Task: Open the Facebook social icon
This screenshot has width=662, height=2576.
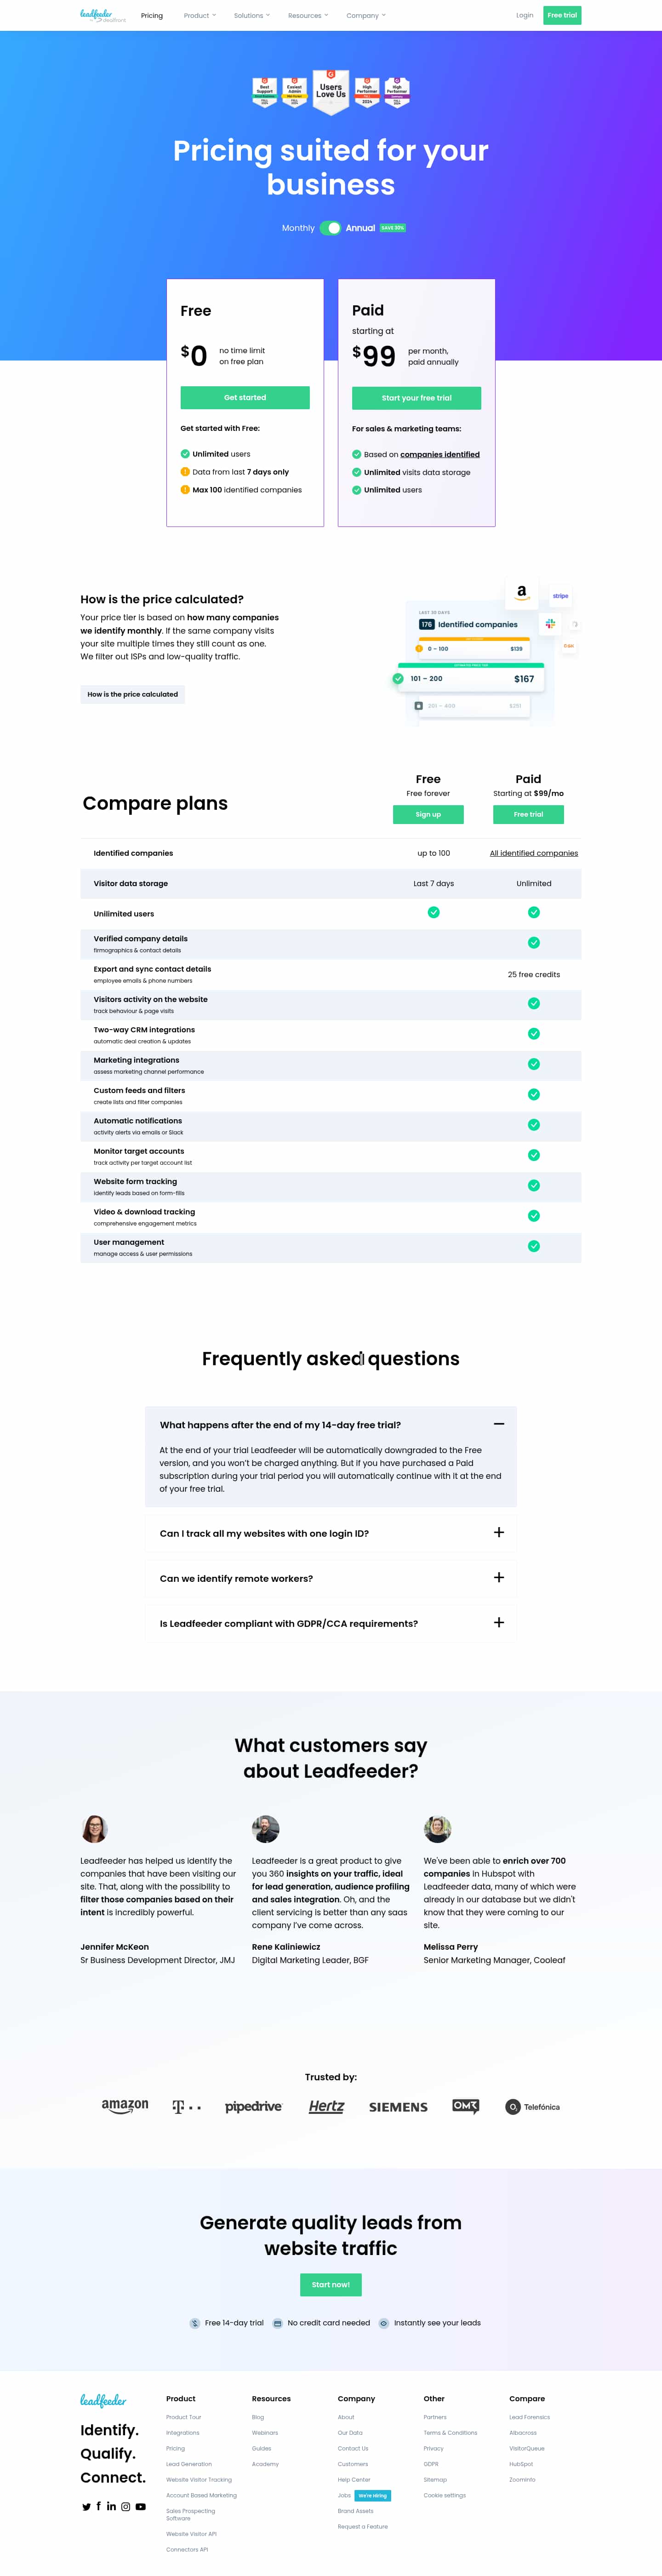Action: (x=98, y=2506)
